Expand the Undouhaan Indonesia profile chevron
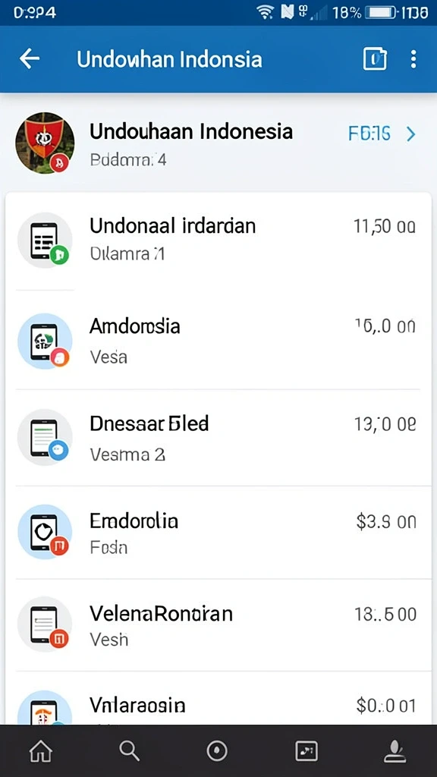Screen dimensions: 437x777 click(410, 134)
